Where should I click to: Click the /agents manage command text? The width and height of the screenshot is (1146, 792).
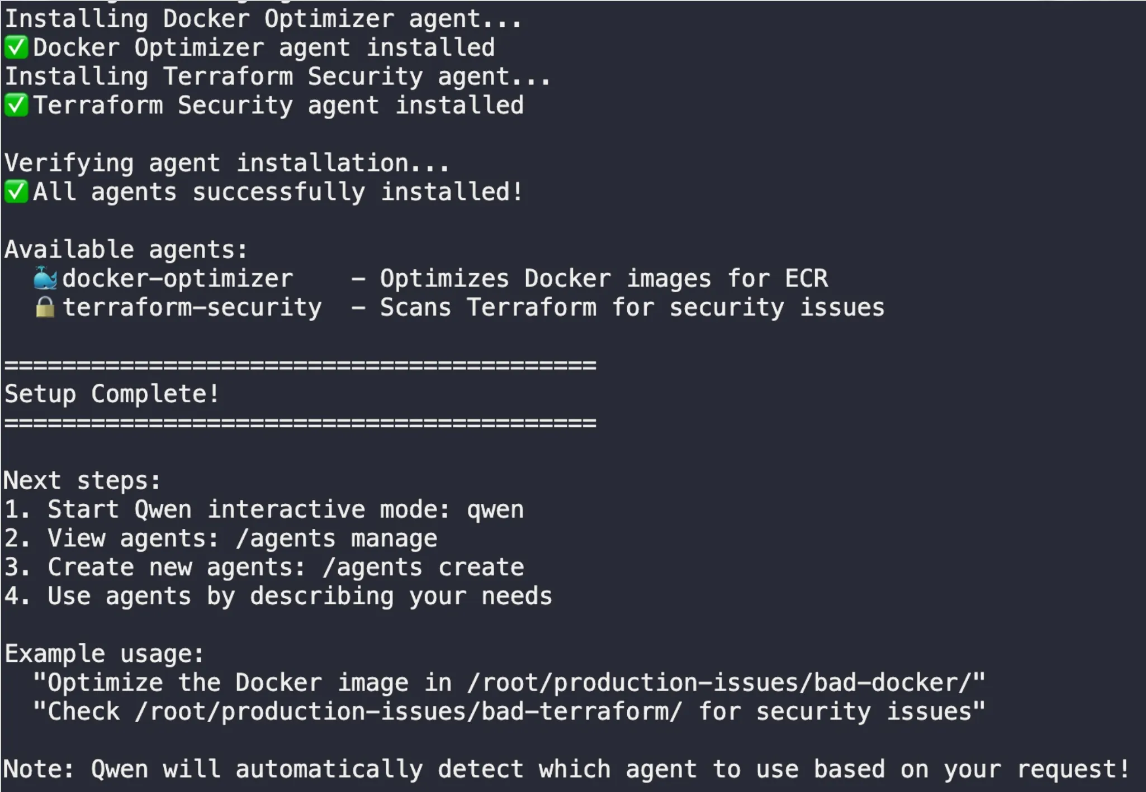point(337,538)
